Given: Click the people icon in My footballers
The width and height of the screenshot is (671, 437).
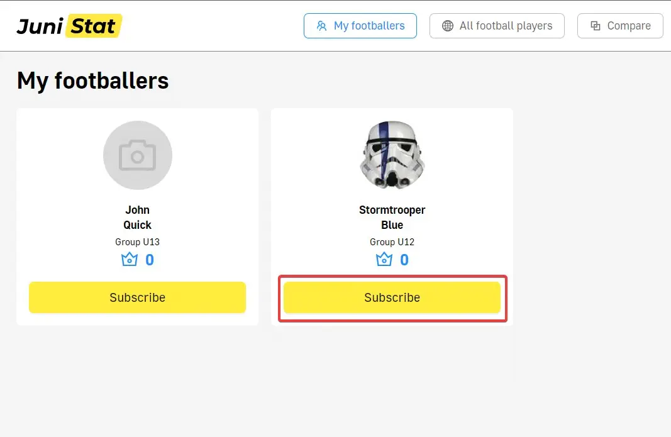Looking at the screenshot, I should coord(322,26).
